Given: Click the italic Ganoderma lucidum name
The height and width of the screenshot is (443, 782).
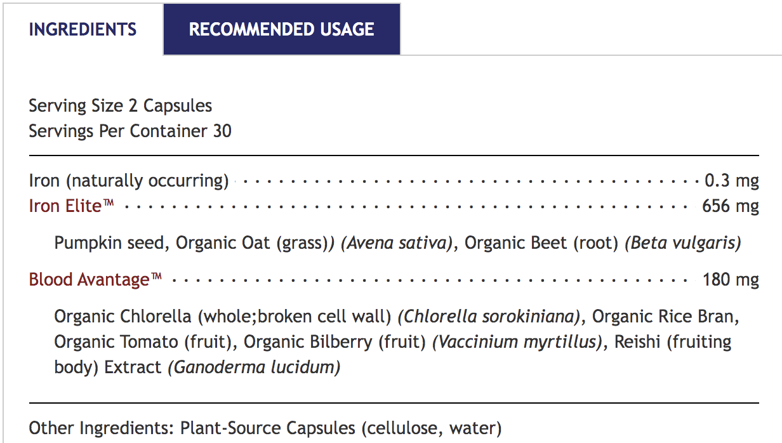Looking at the screenshot, I should click(x=254, y=367).
